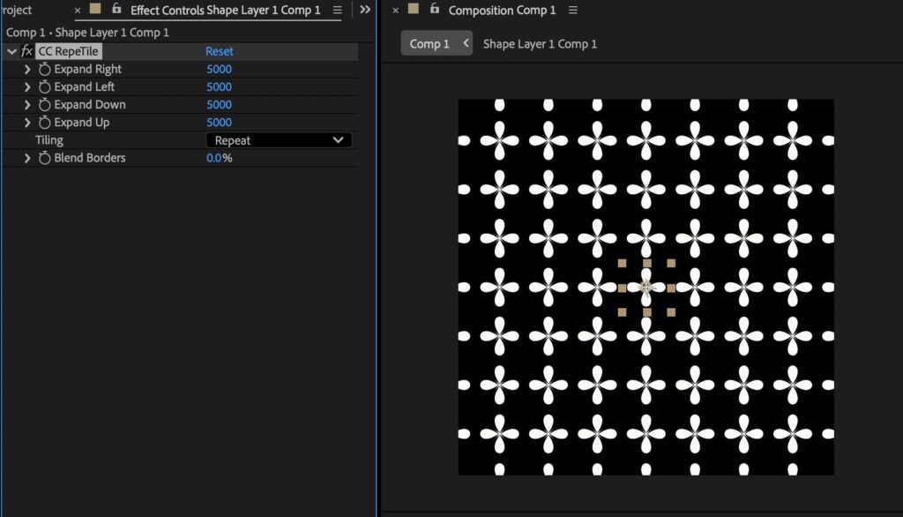This screenshot has width=903, height=517.
Task: Open the Composition panel hamburger menu
Action: [x=573, y=11]
